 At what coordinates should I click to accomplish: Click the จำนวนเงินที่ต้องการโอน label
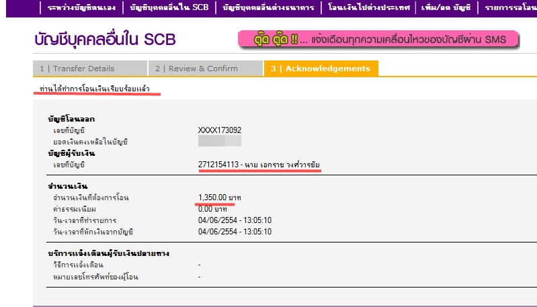(x=91, y=198)
